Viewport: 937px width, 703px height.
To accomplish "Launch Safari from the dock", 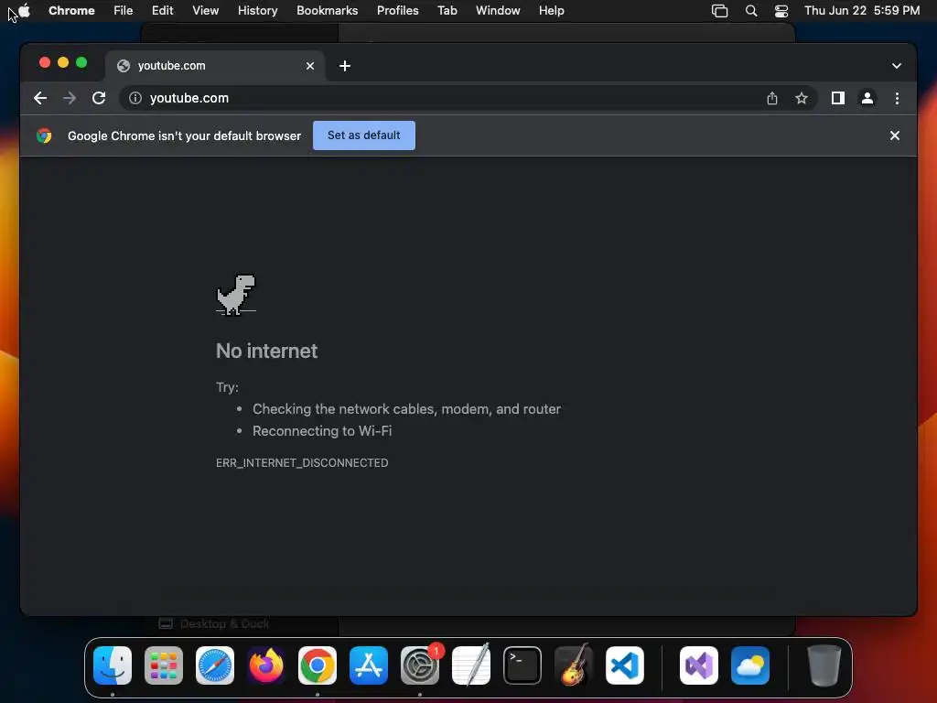I will tap(215, 665).
